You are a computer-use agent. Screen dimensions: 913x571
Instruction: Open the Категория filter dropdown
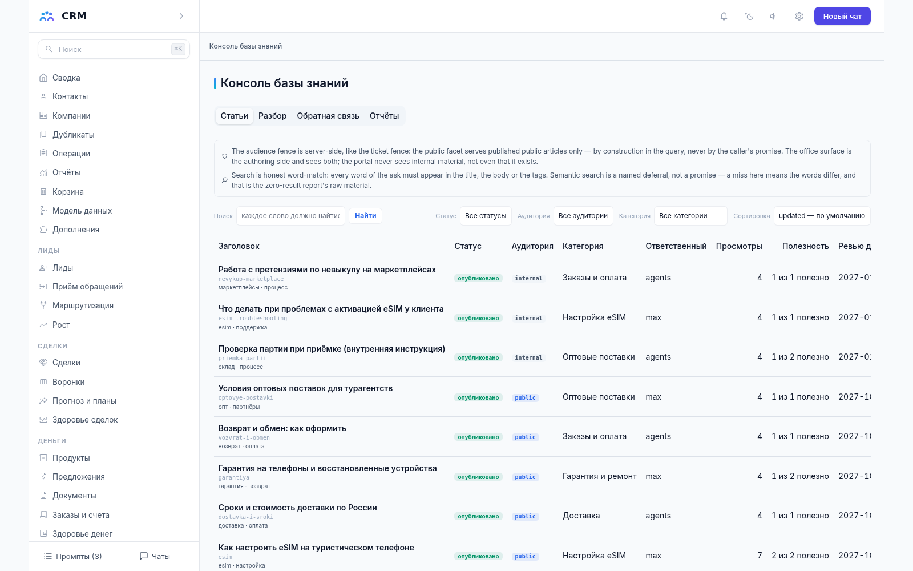click(x=690, y=216)
